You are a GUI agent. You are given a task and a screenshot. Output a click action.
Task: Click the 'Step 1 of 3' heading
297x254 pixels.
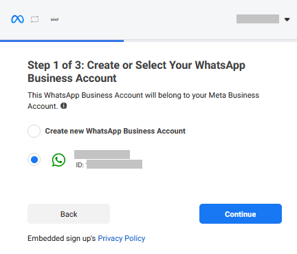point(136,72)
